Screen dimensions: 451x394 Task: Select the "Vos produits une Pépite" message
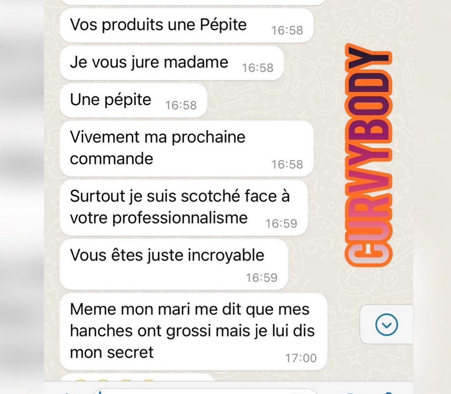186,26
